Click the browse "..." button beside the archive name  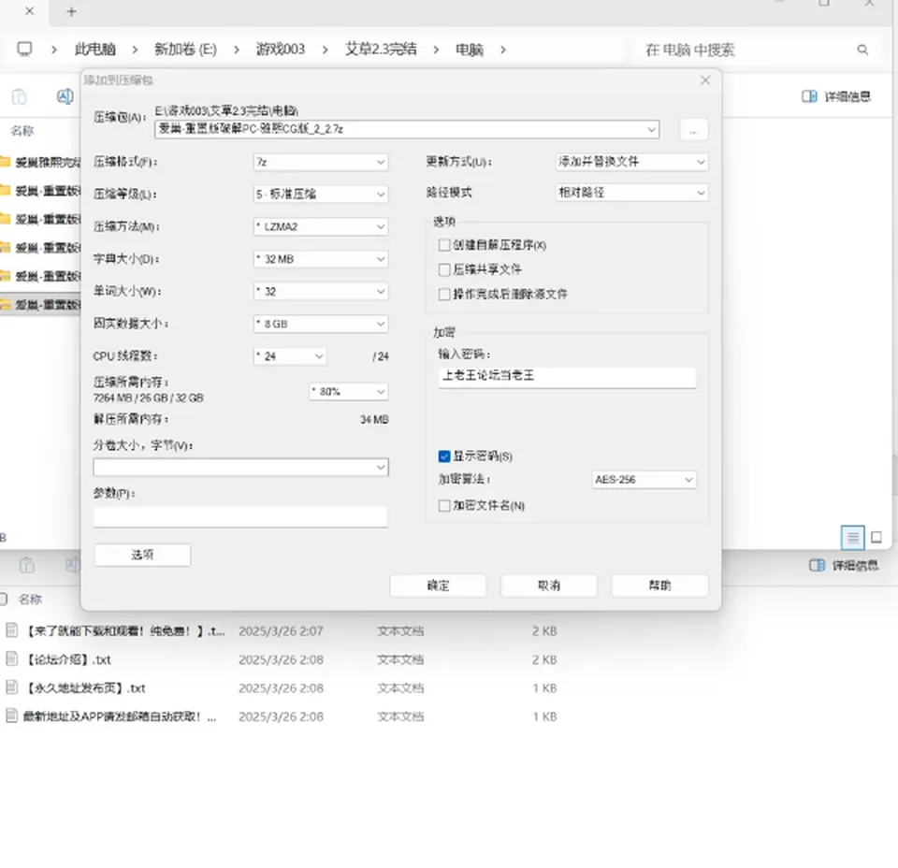[693, 129]
